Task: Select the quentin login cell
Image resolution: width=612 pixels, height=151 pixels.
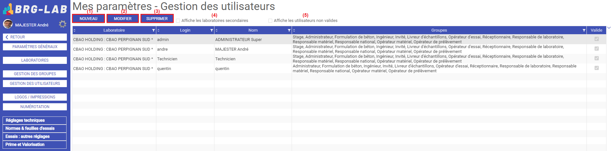Action: coord(185,68)
